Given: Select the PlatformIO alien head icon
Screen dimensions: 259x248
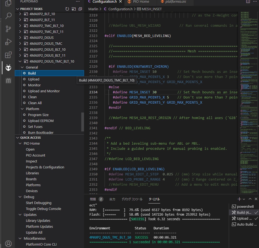Looking at the screenshot, I should [8, 68].
